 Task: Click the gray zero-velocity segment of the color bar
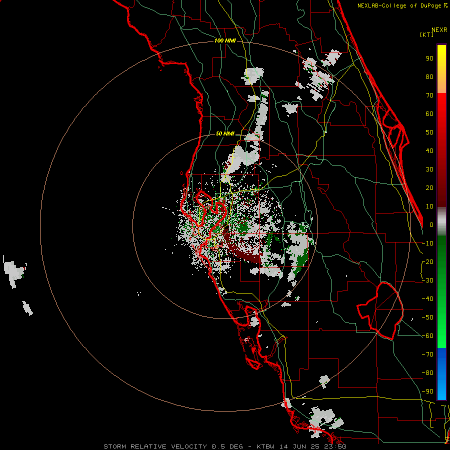coord(441,221)
